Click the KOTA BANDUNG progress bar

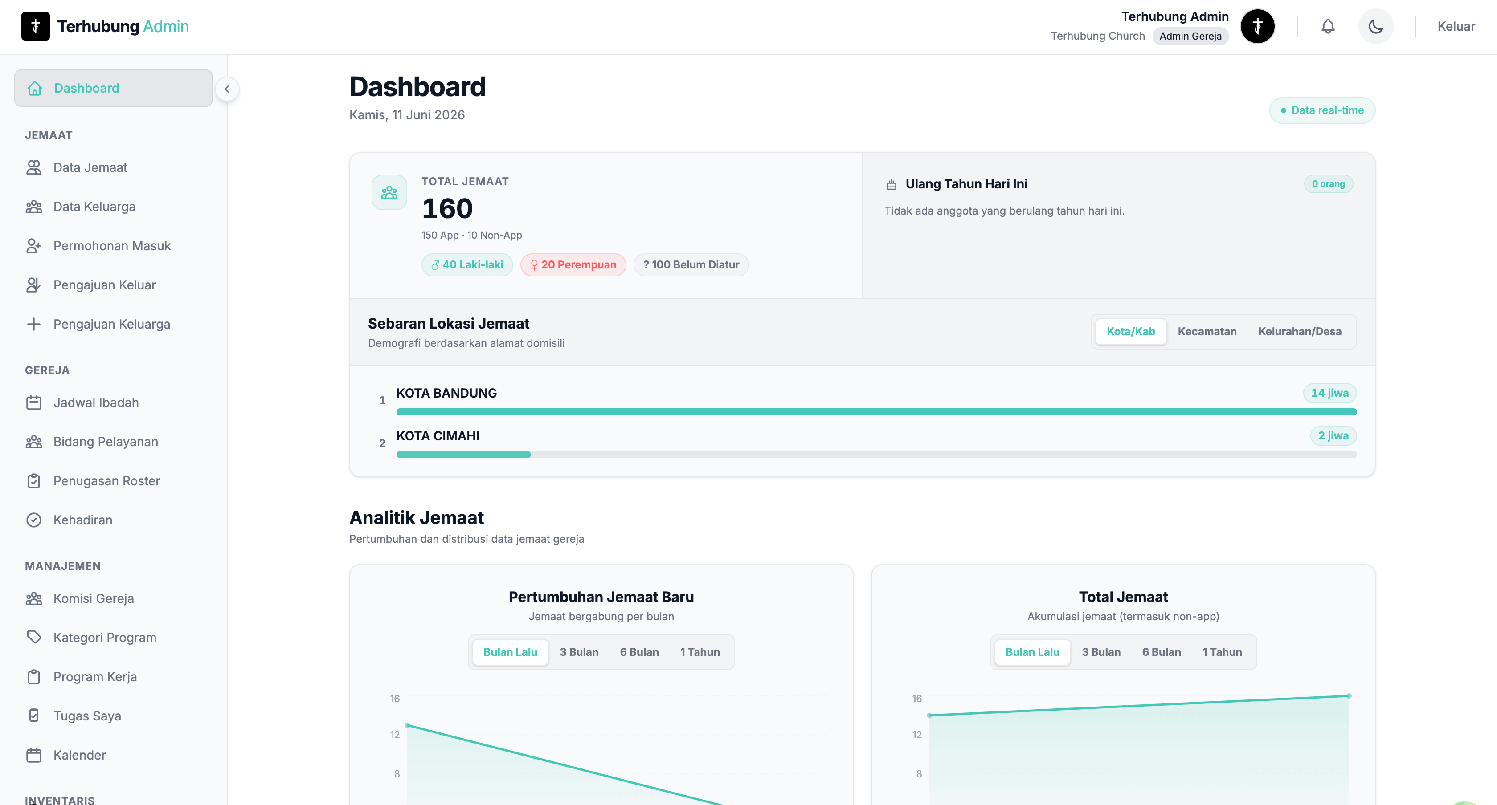(x=876, y=412)
